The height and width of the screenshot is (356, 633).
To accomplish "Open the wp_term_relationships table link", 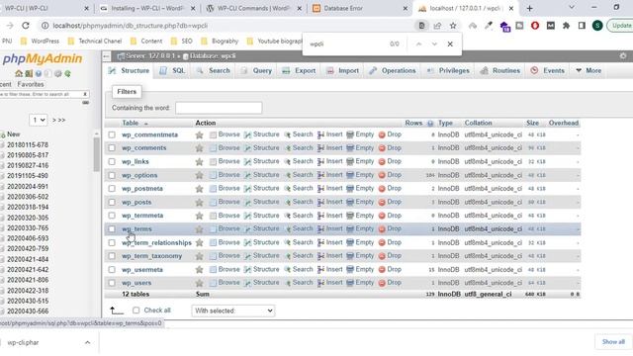I will click(156, 242).
